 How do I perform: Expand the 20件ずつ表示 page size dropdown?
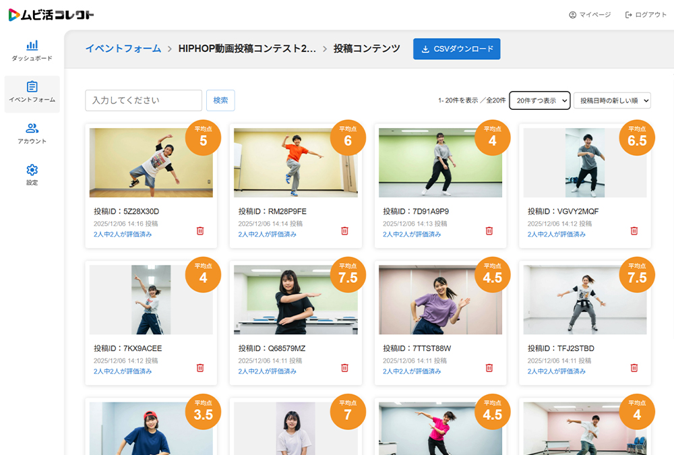click(x=539, y=100)
